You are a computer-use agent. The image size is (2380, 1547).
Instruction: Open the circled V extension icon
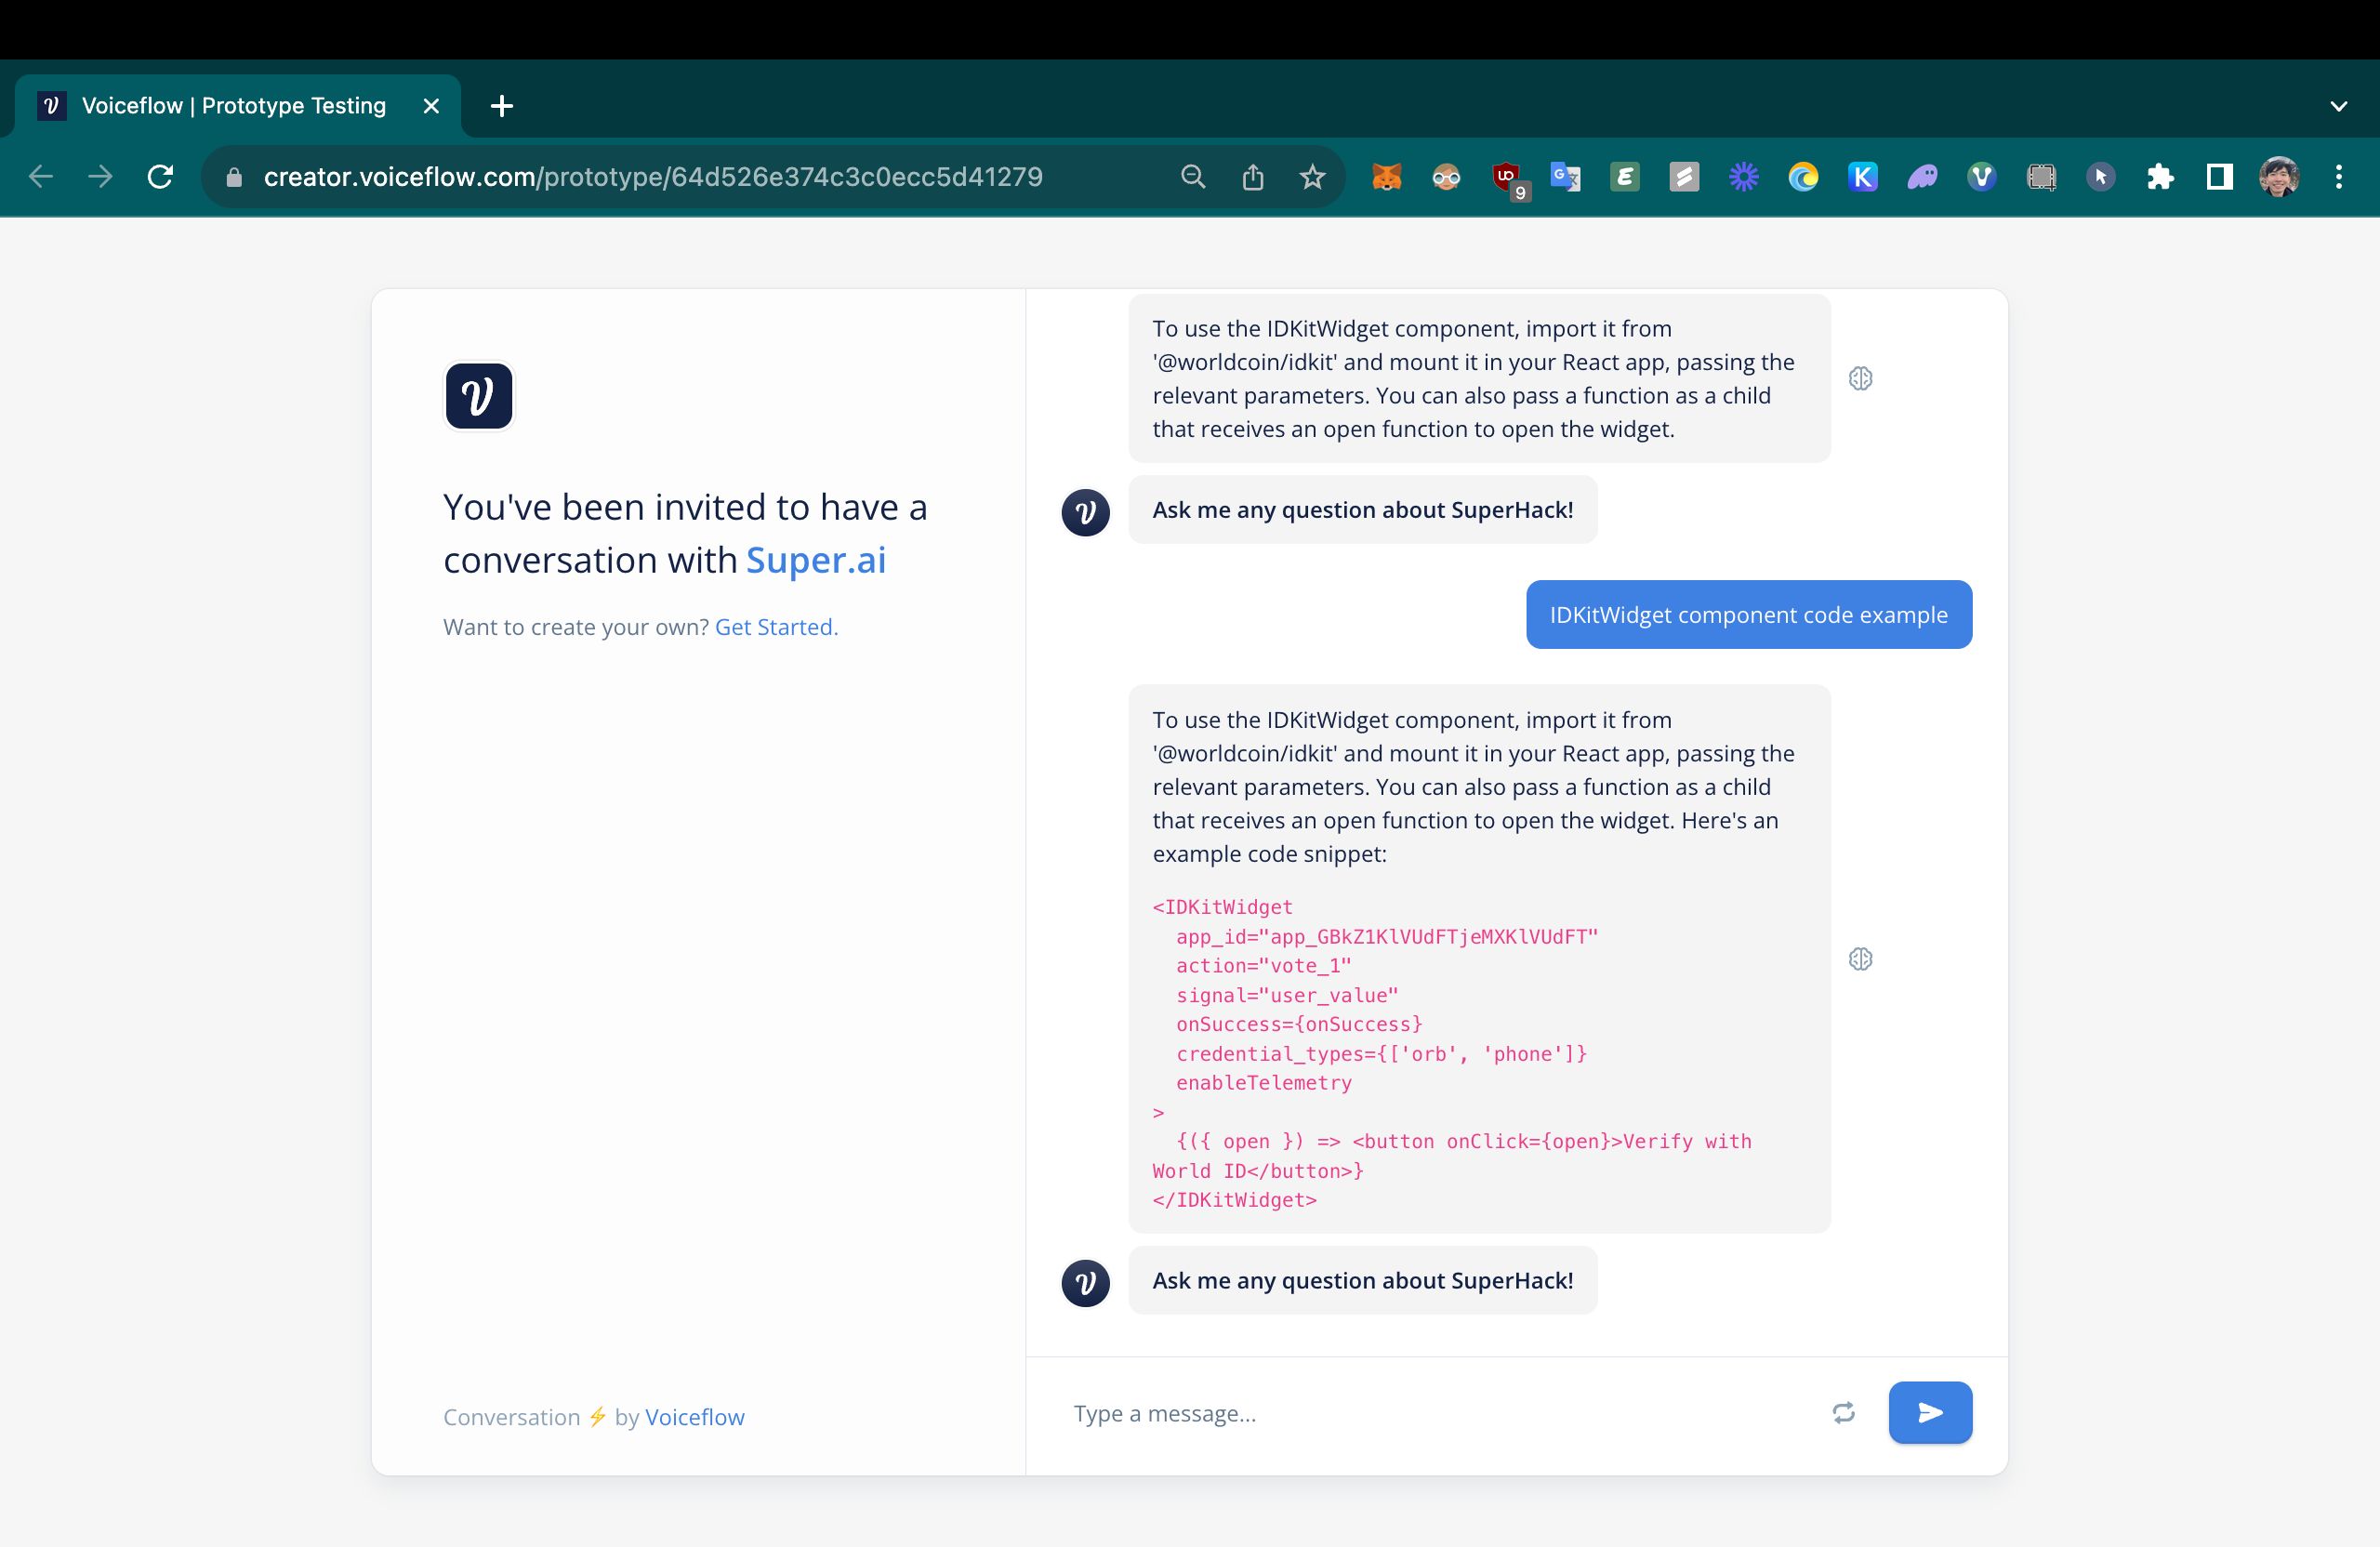pyautogui.click(x=1981, y=177)
